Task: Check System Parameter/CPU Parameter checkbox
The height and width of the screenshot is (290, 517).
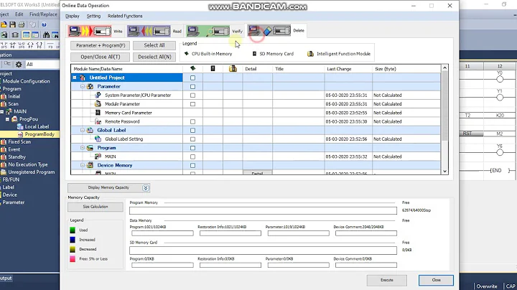Action: (x=192, y=95)
